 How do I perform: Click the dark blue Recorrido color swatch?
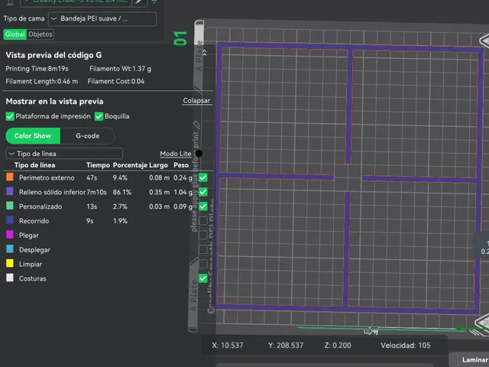pos(10,220)
